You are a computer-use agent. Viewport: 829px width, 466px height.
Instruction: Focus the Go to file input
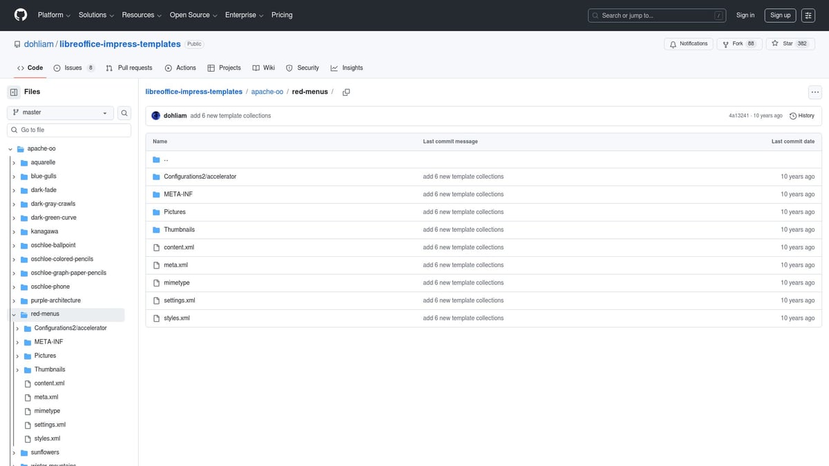point(69,130)
